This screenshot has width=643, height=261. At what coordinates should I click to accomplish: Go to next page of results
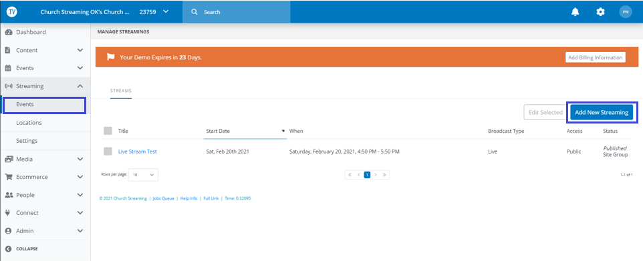[376, 174]
